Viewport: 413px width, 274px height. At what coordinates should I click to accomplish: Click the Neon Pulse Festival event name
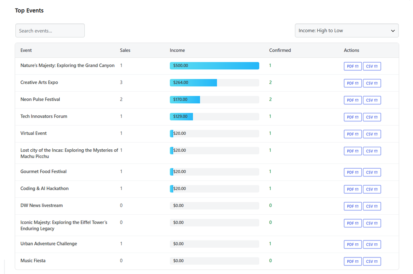(x=40, y=99)
